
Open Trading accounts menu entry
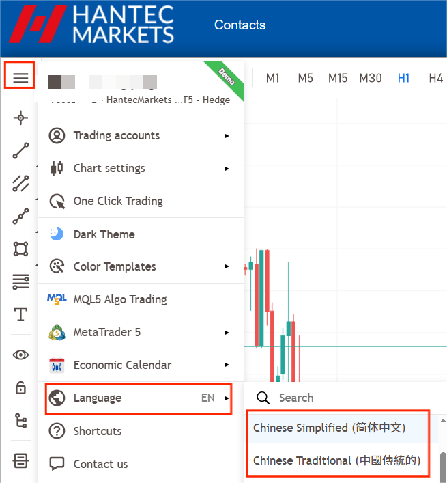pyautogui.click(x=141, y=135)
